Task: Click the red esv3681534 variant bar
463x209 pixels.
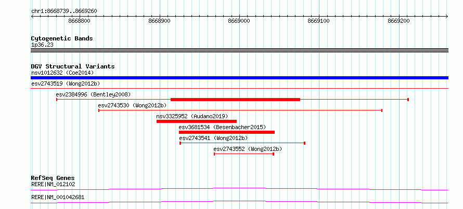Action: coord(227,132)
